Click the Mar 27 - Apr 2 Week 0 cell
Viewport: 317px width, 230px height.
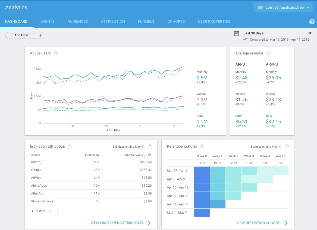pos(202,170)
